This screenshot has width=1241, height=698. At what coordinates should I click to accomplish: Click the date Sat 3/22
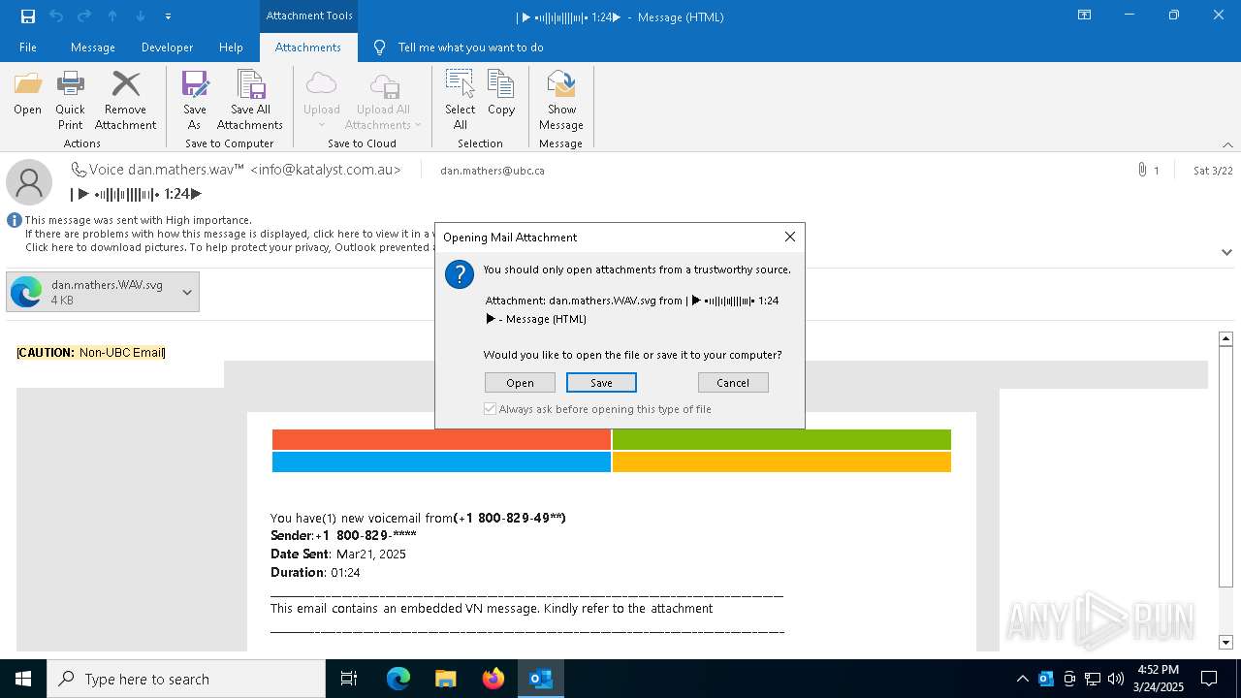click(1213, 171)
